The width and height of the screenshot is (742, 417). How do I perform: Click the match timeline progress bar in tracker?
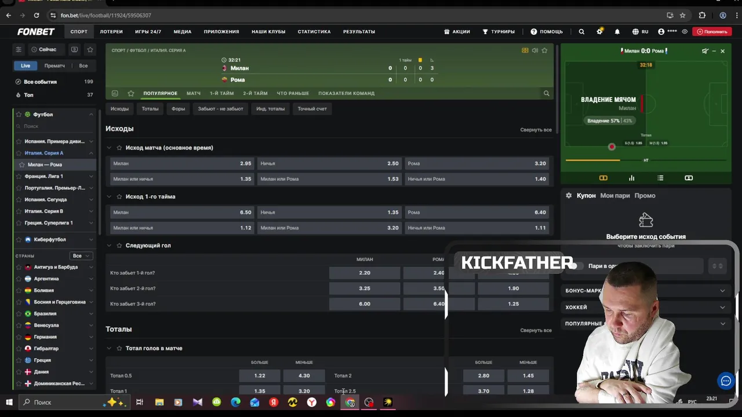(646, 160)
